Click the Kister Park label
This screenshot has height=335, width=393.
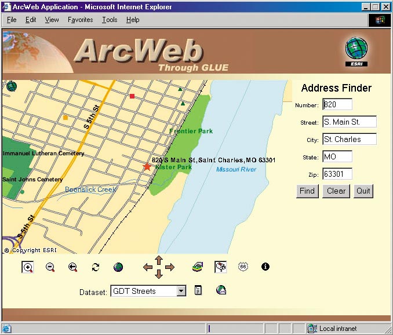pyautogui.click(x=173, y=167)
